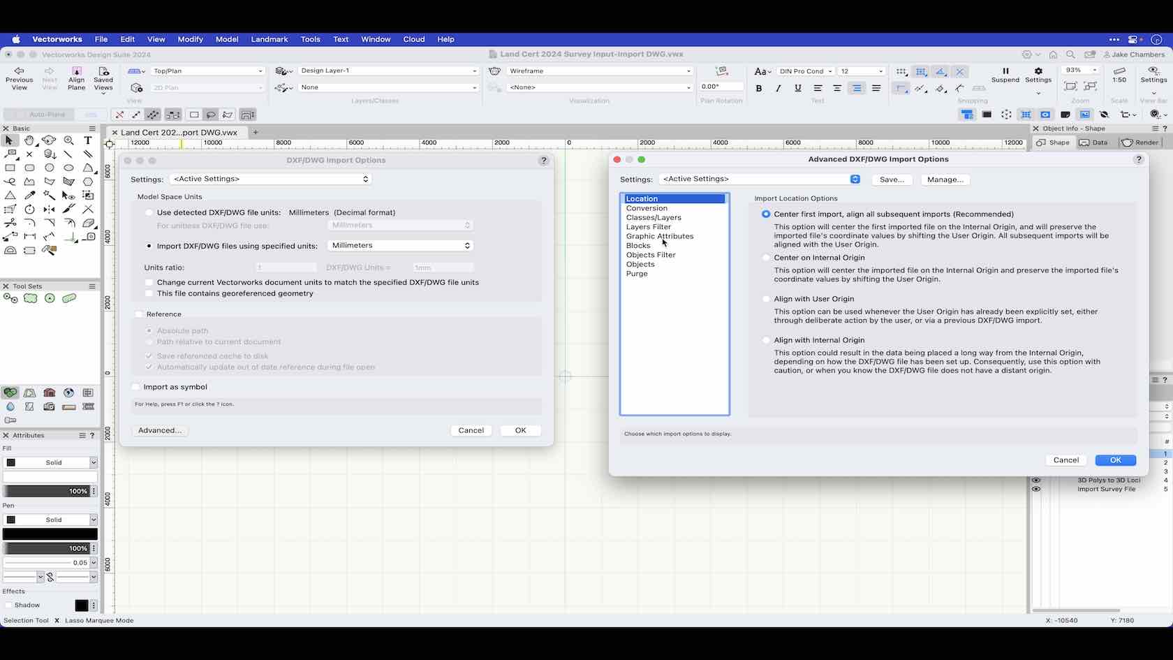Open the font size 12 dropdown
1173x660 pixels.
tap(861, 71)
